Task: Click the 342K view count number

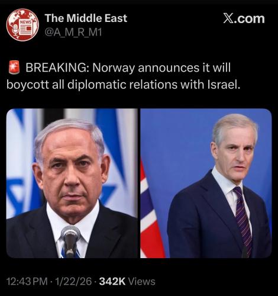Action: tap(112, 281)
